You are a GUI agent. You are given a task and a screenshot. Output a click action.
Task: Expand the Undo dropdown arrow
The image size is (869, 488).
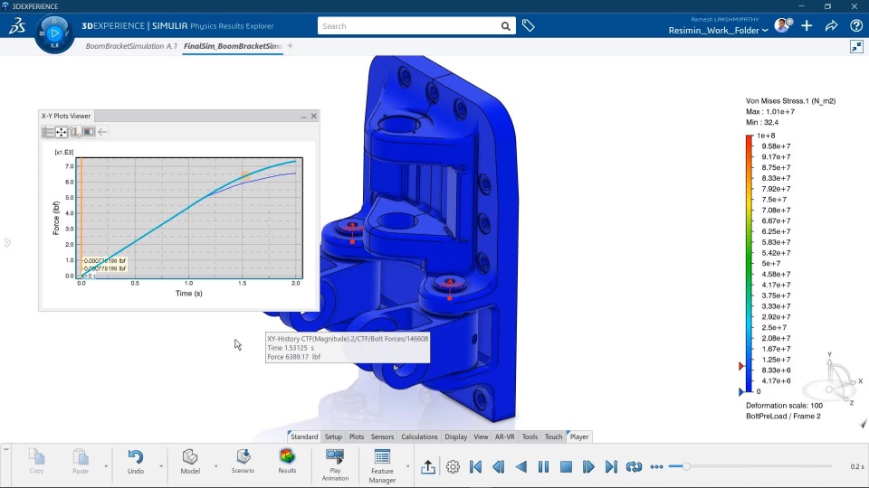pyautogui.click(x=161, y=466)
